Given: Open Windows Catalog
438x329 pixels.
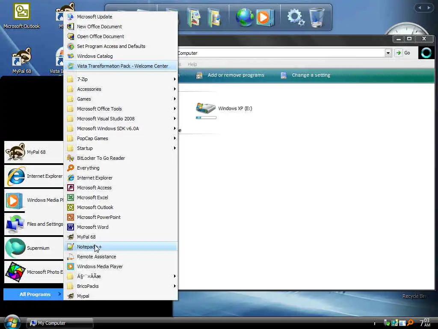Looking at the screenshot, I should (121, 56).
